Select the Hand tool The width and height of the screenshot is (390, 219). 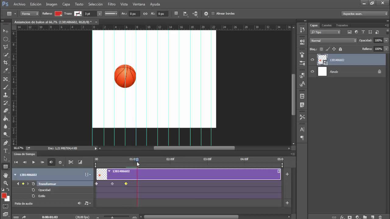coord(5,175)
